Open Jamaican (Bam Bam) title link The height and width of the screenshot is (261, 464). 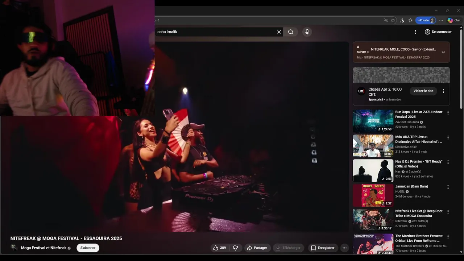pyautogui.click(x=411, y=186)
